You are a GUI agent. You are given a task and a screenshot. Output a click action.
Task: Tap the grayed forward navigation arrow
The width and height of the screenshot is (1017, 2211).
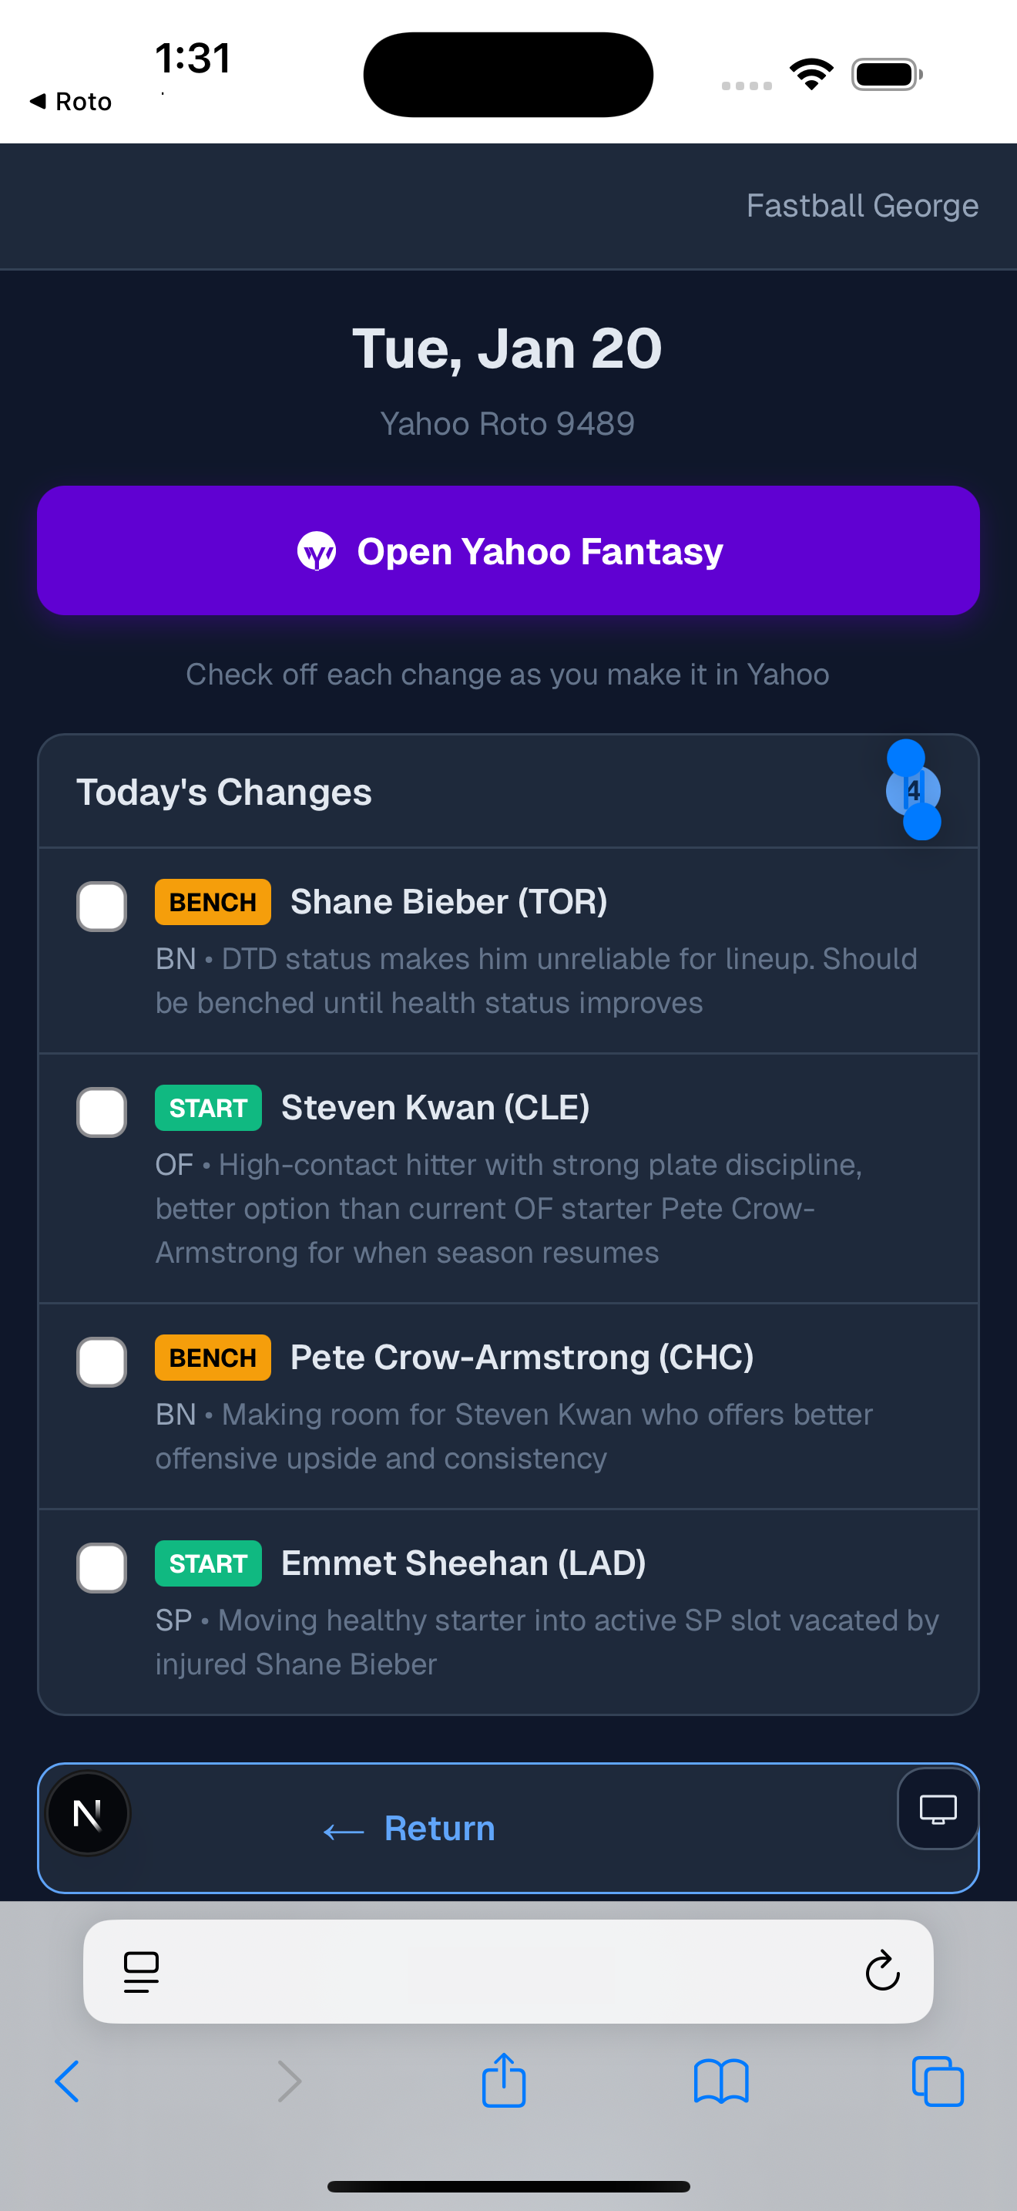288,2081
